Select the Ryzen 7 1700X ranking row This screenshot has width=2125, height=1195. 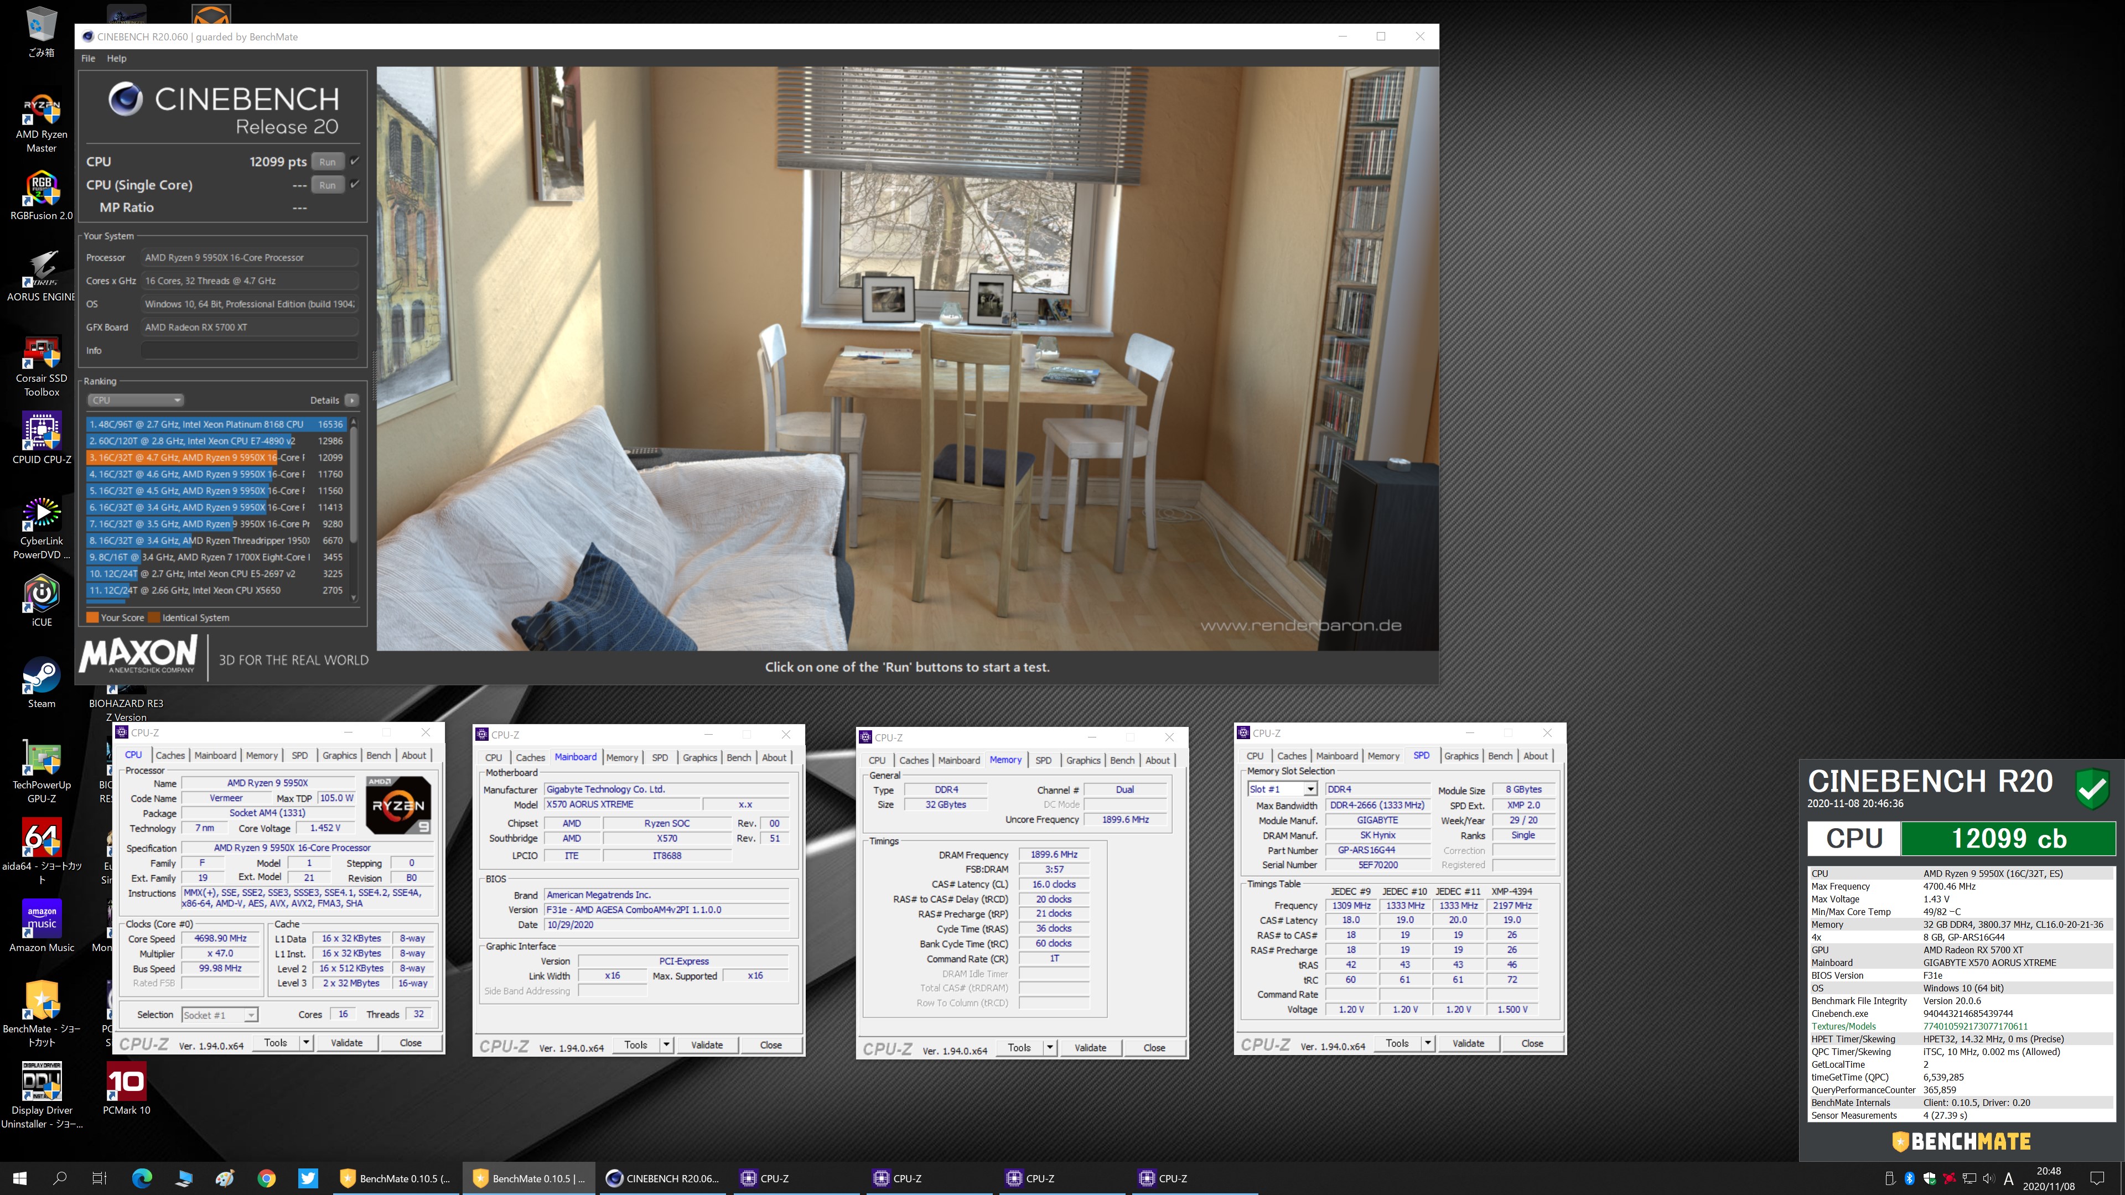217,557
